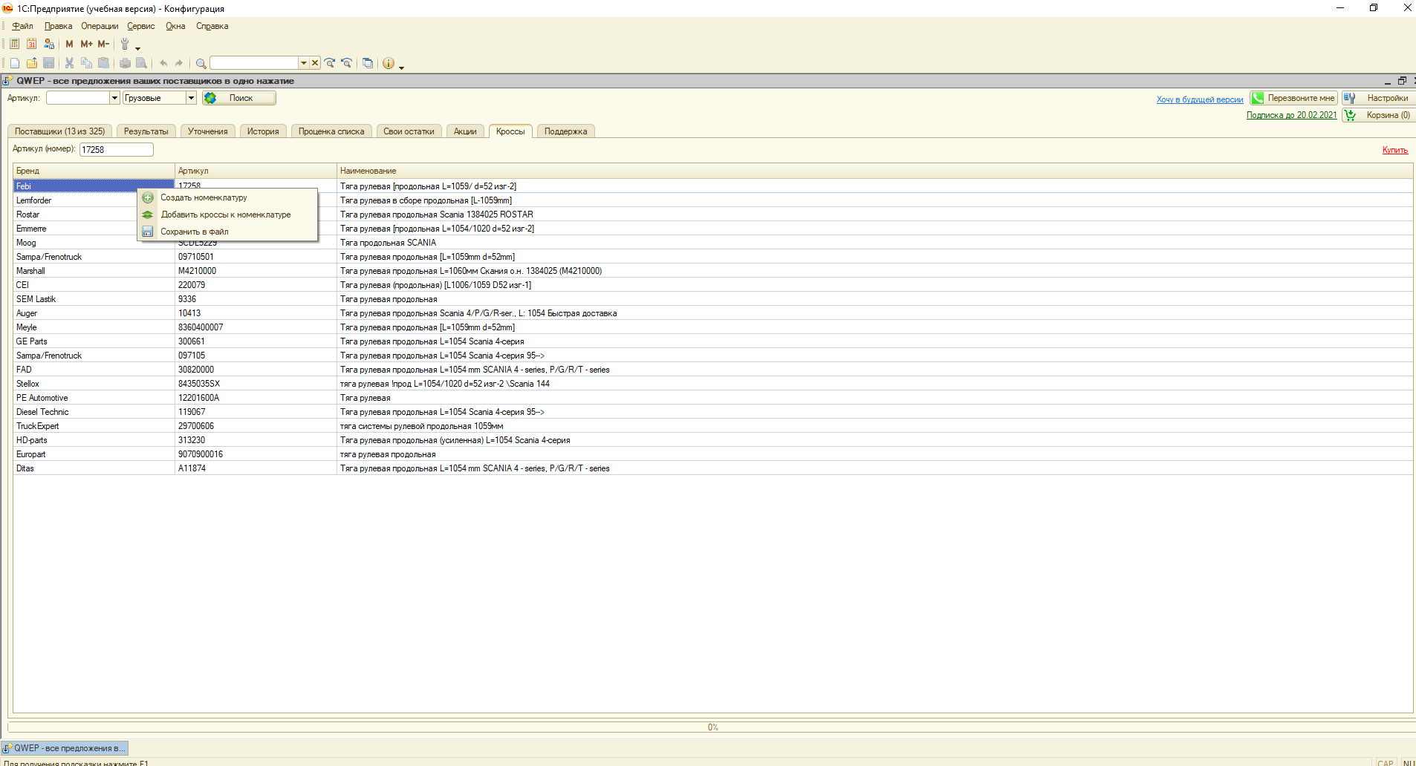Screen dimensions: 1416x766
Task: Click the 0% progress bar
Action: click(x=712, y=727)
